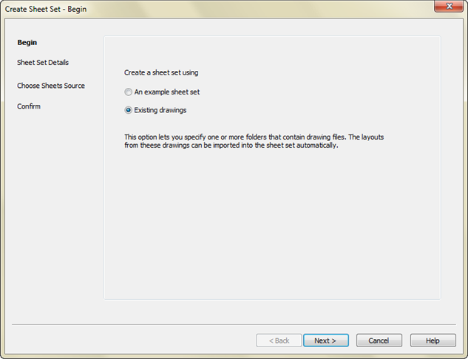The image size is (468, 359).
Task: Click the horizontal separator above the buttons
Action: 234,324
